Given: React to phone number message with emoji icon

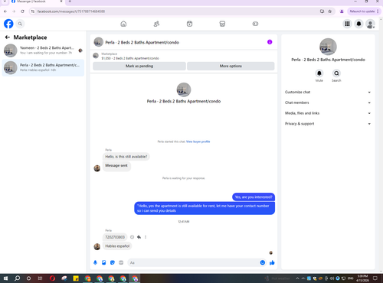Looking at the screenshot, I should (x=132, y=237).
